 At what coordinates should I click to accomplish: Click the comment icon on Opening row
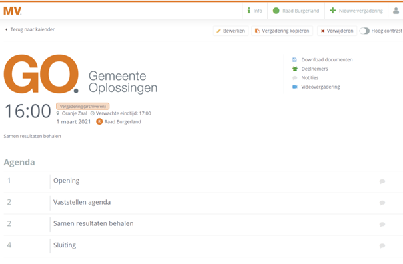click(382, 181)
